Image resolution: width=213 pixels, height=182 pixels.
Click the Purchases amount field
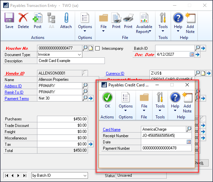point(63,119)
